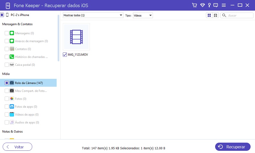Check the Mensagens checkbox
This screenshot has height=153, width=255.
click(x=7, y=33)
